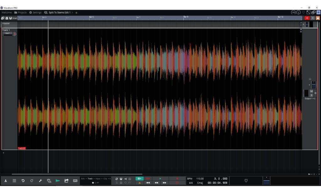Adjust the Master track volume fader
The height and width of the screenshot is (192, 321).
tap(307, 24)
